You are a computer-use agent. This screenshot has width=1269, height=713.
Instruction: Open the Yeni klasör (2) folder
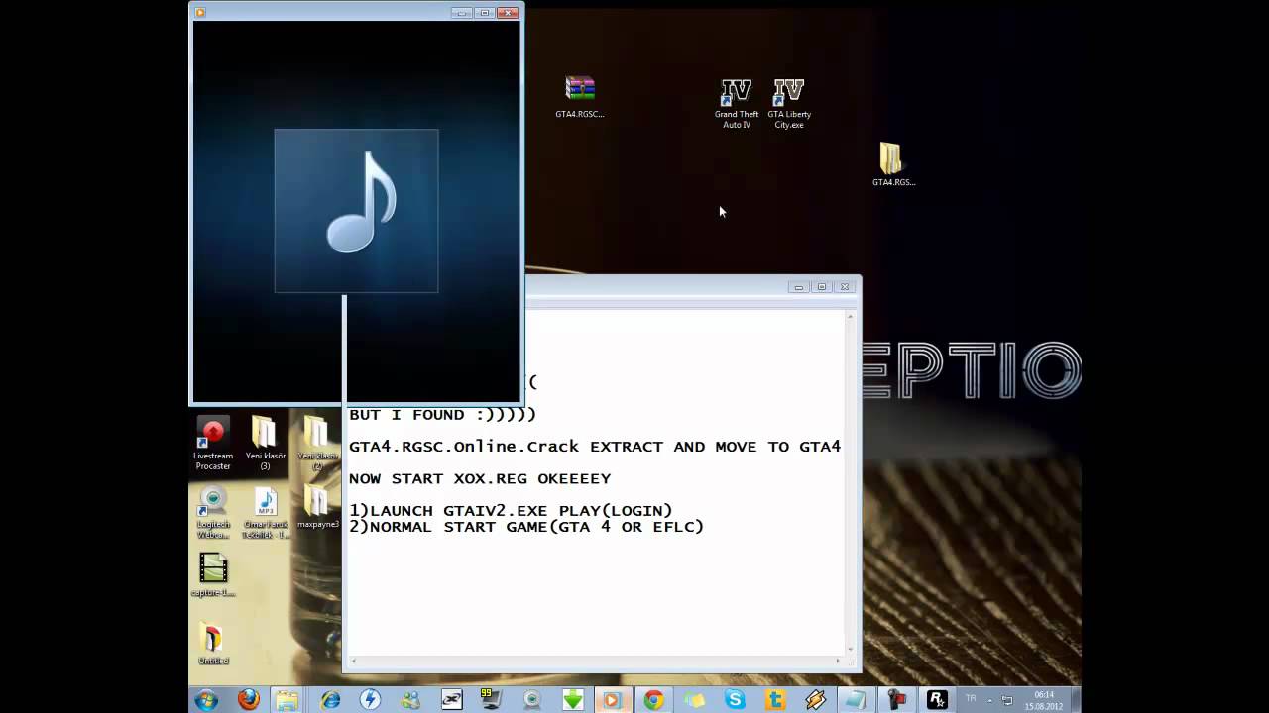(x=316, y=443)
